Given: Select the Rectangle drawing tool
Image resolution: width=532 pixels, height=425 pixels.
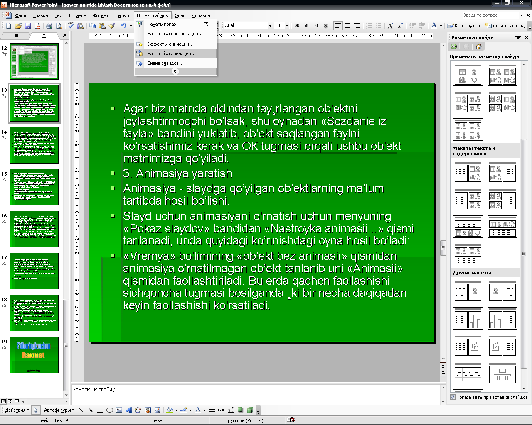Looking at the screenshot, I should coord(100,410).
